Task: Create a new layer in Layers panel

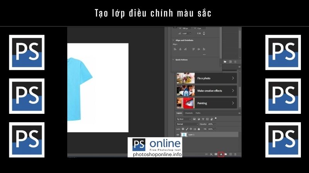Action: click(x=231, y=155)
